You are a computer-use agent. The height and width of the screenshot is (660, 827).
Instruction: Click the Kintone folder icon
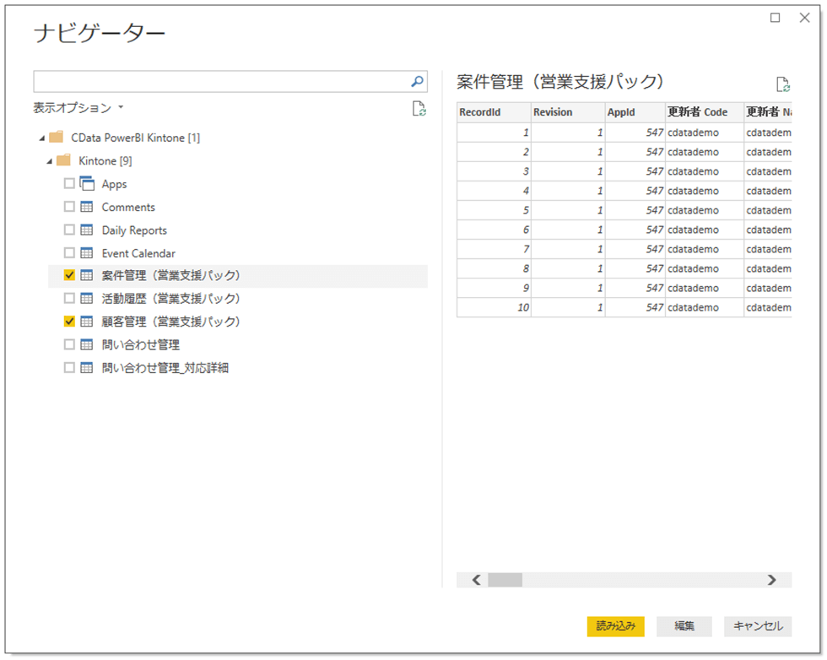64,160
